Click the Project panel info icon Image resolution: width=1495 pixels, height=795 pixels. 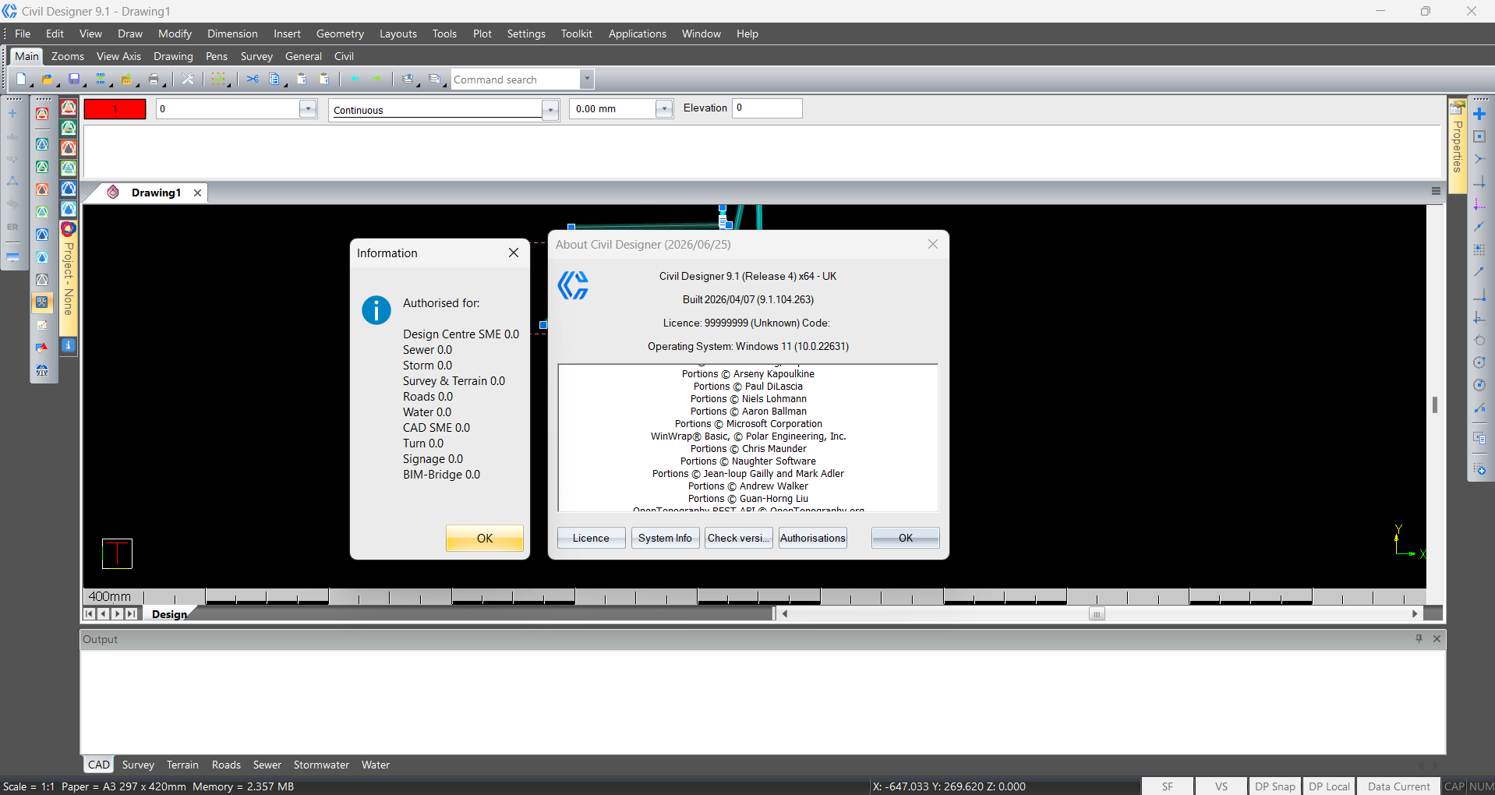pyautogui.click(x=69, y=344)
